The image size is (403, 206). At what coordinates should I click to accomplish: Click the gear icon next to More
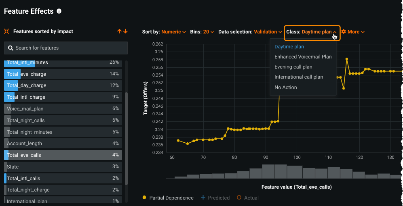[x=344, y=32]
